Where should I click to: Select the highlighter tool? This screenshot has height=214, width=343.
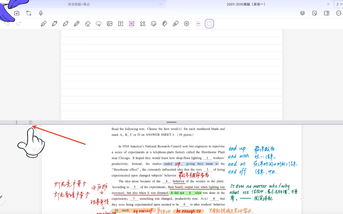click(66, 24)
